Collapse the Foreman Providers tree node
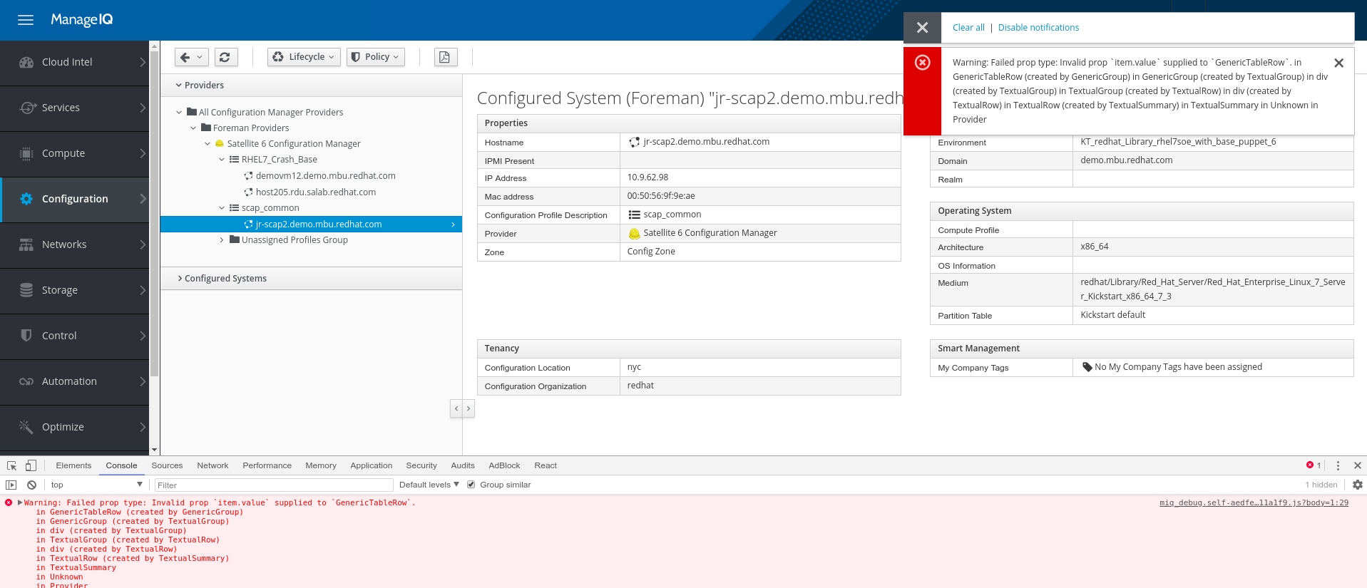 click(x=193, y=128)
